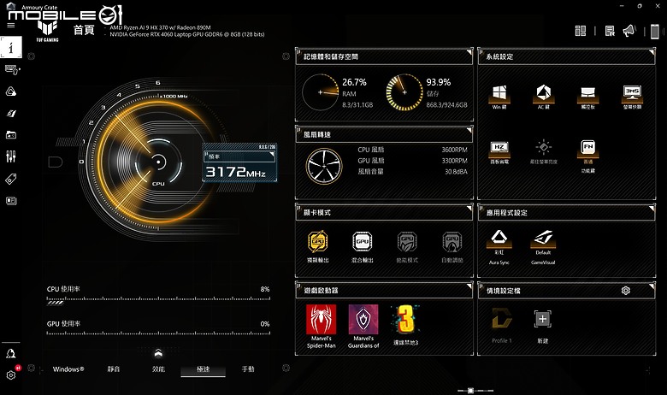The image size is (667, 395).
Task: Click the RAM 26.7% usage gauge
Action: pyautogui.click(x=320, y=92)
